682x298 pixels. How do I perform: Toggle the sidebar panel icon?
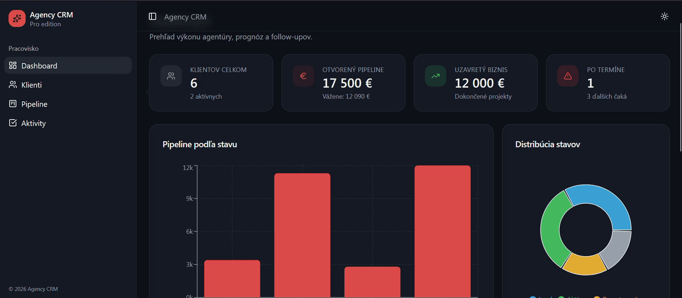[x=153, y=16]
